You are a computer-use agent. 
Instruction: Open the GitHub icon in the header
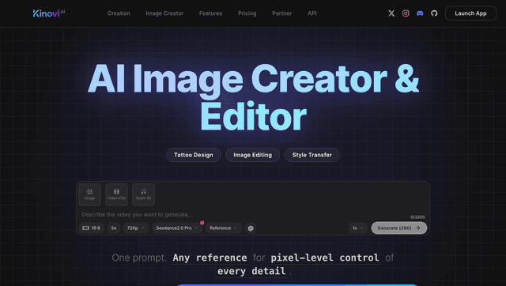click(434, 13)
